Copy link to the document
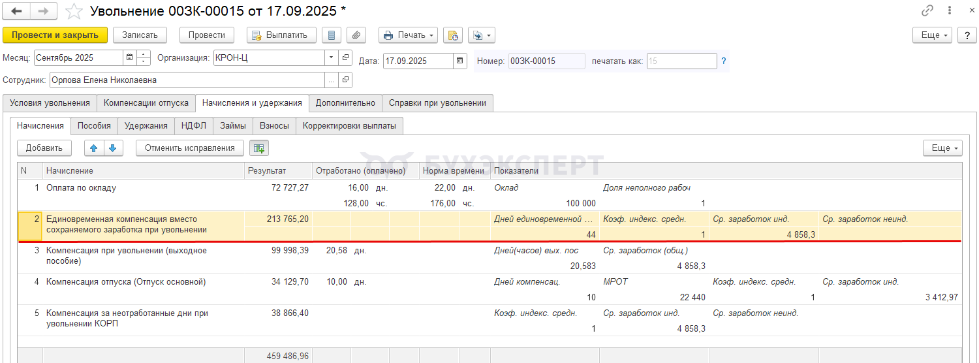 (927, 10)
